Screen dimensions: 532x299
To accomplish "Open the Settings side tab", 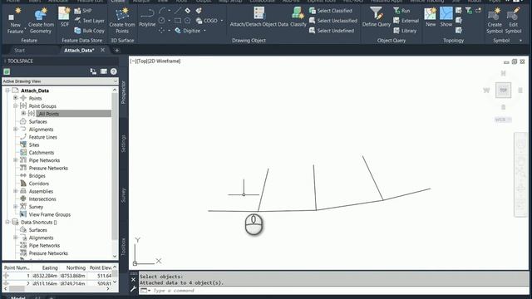I will click(124, 144).
